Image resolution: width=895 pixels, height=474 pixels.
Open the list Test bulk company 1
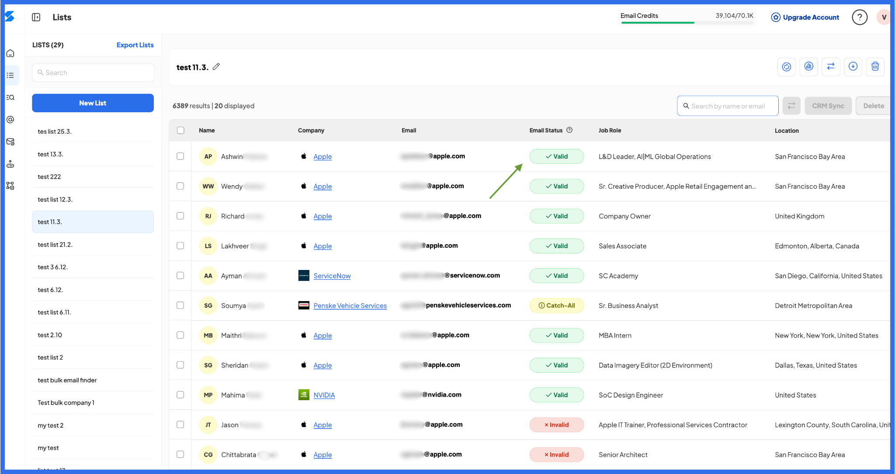click(x=93, y=403)
